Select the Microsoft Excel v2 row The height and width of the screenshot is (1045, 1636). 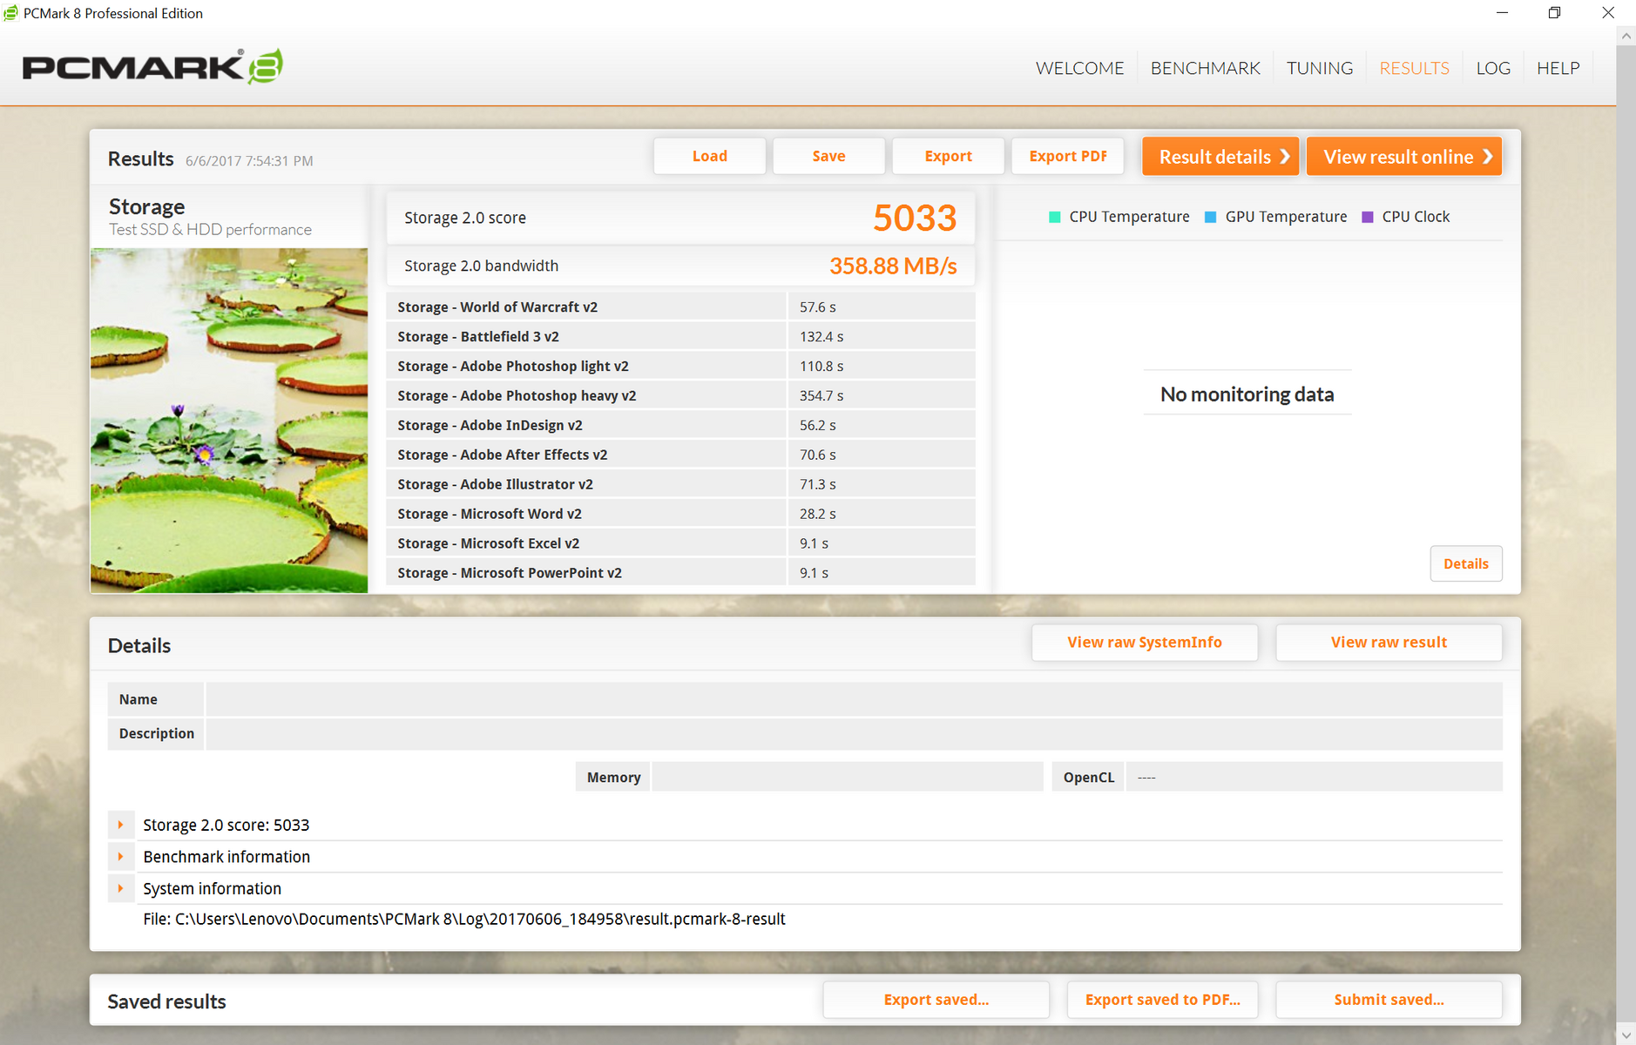pos(680,543)
